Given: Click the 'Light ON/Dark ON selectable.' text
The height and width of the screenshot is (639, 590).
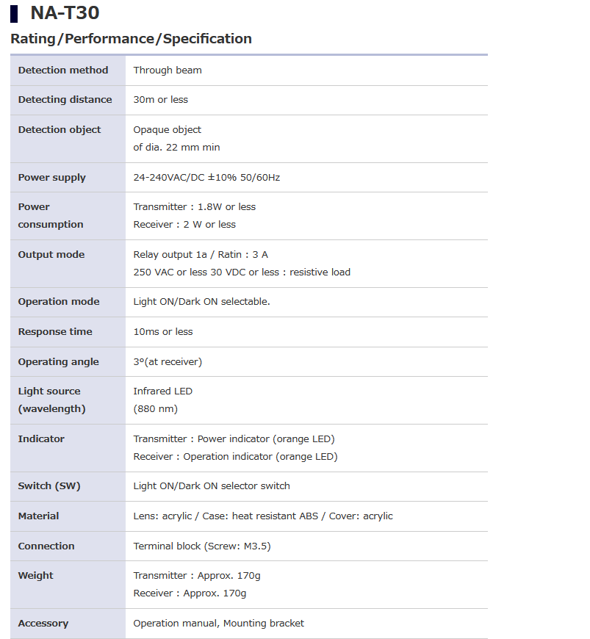Looking at the screenshot, I should click(201, 302).
